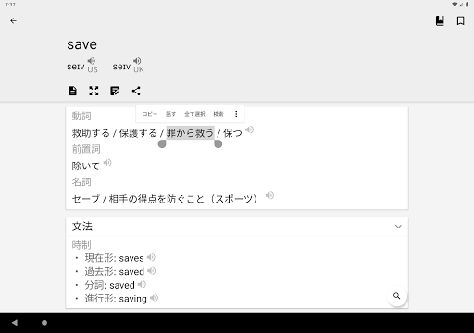Tap the preposition meaning 除いて
The width and height of the screenshot is (474, 333).
(86, 166)
